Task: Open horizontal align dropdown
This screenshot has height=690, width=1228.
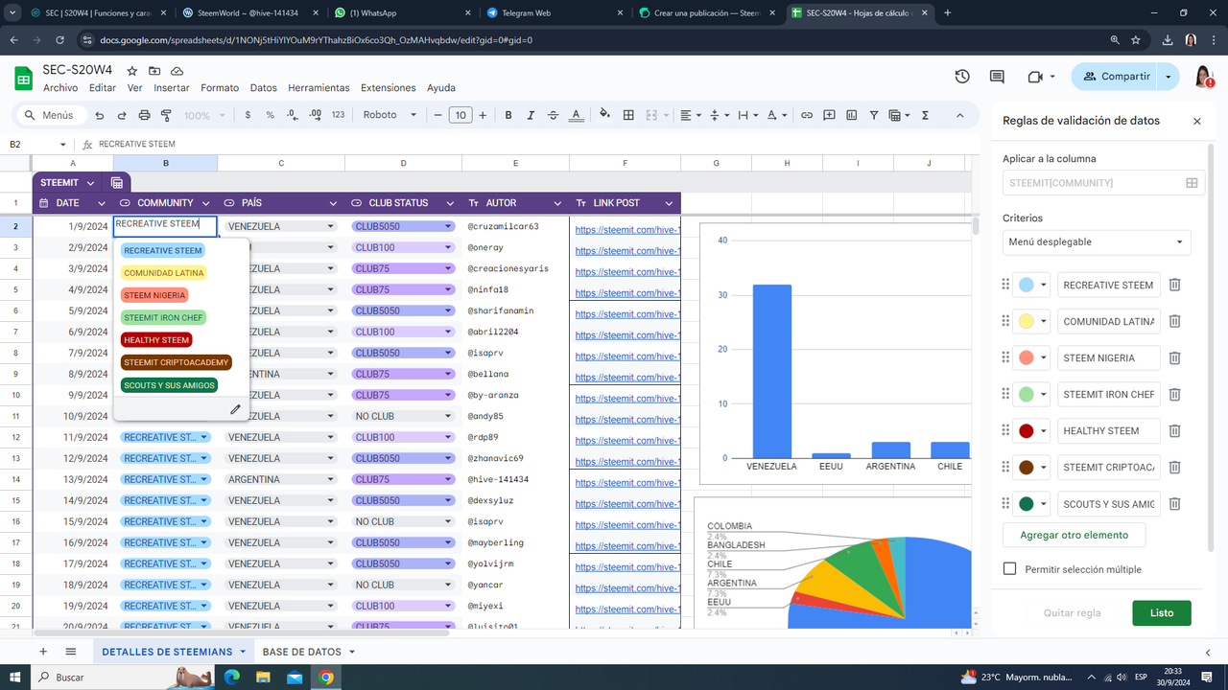Action: point(690,115)
